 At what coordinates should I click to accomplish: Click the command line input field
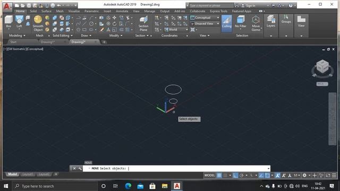pos(176,169)
